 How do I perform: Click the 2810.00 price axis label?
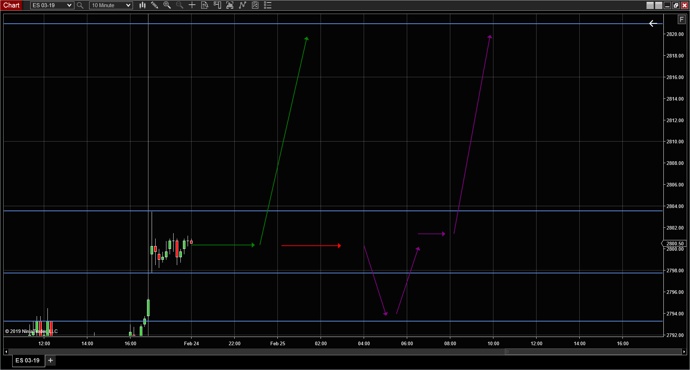point(675,142)
